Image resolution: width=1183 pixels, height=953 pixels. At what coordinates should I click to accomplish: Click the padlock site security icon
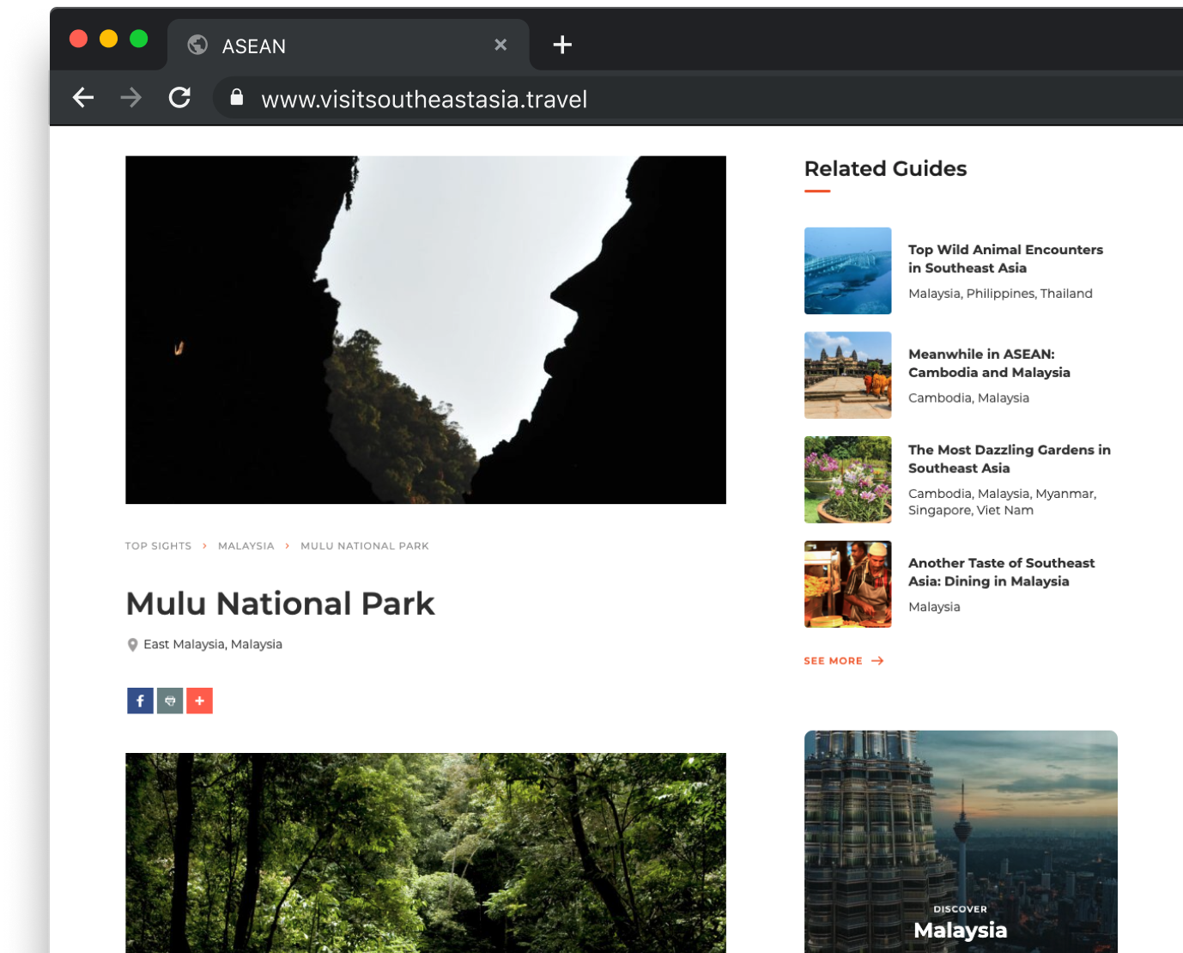[x=237, y=98]
